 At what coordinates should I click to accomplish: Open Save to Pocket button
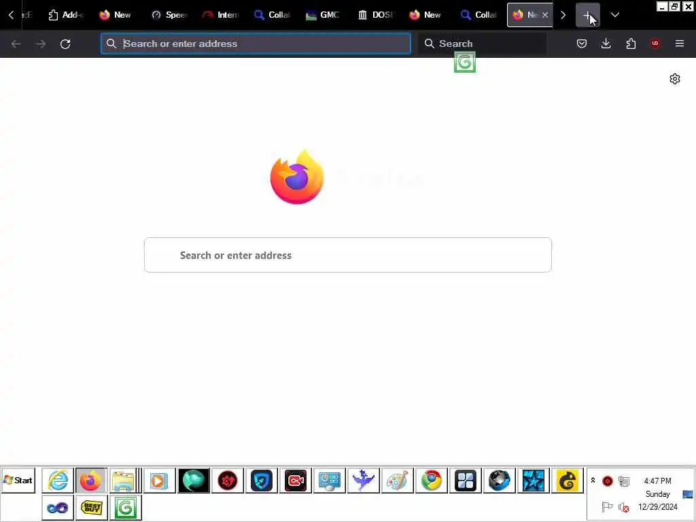582,43
